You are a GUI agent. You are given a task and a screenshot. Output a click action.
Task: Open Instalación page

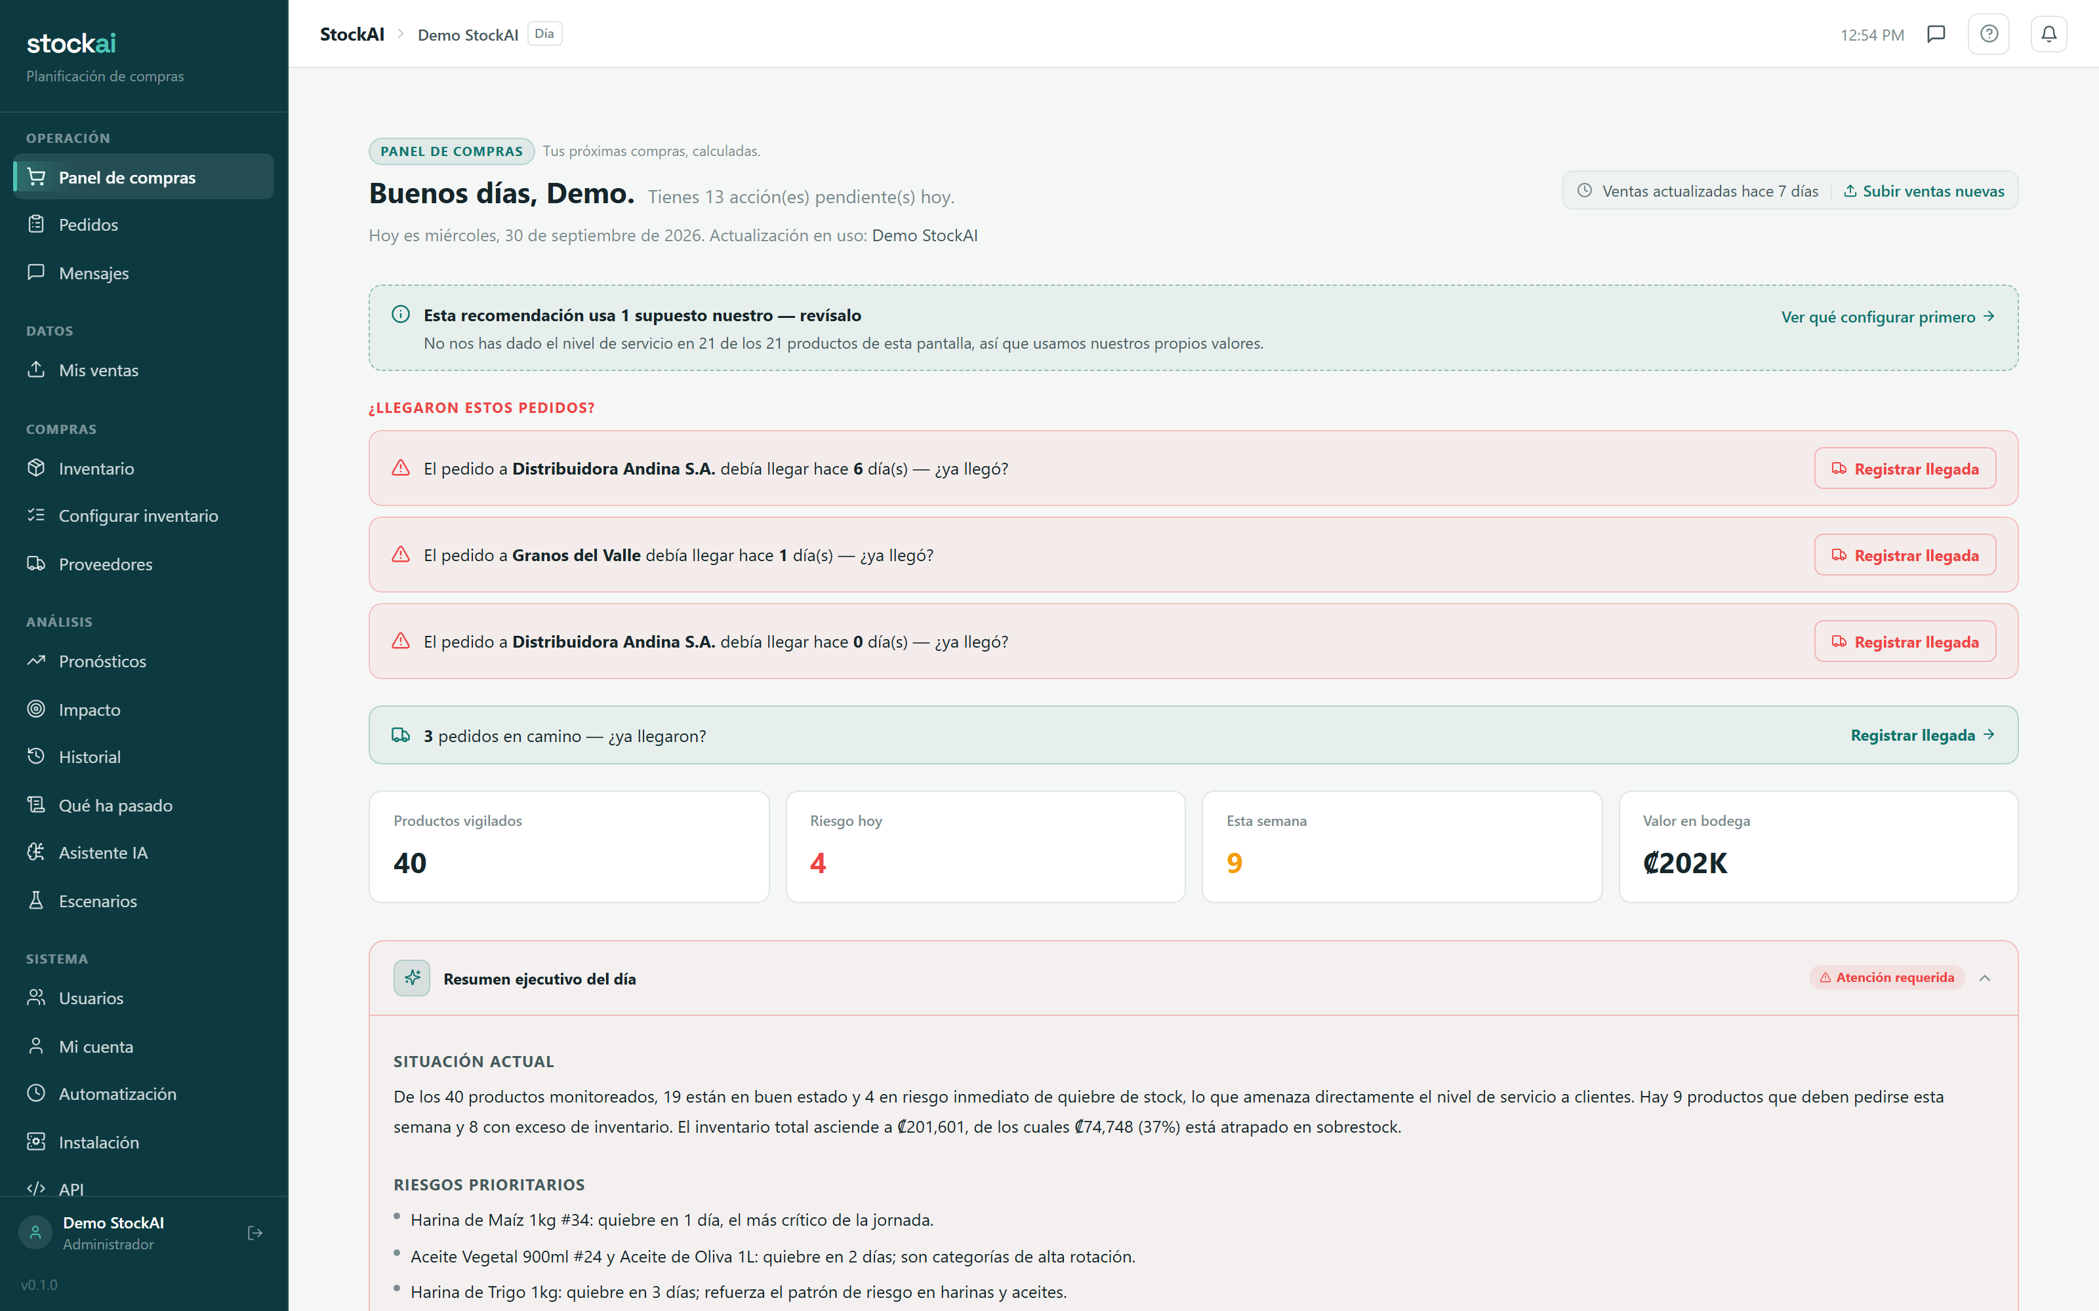click(144, 1143)
